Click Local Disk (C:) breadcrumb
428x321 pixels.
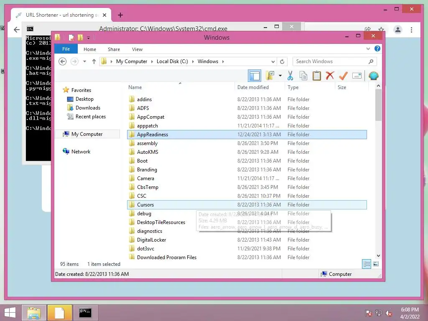click(172, 61)
